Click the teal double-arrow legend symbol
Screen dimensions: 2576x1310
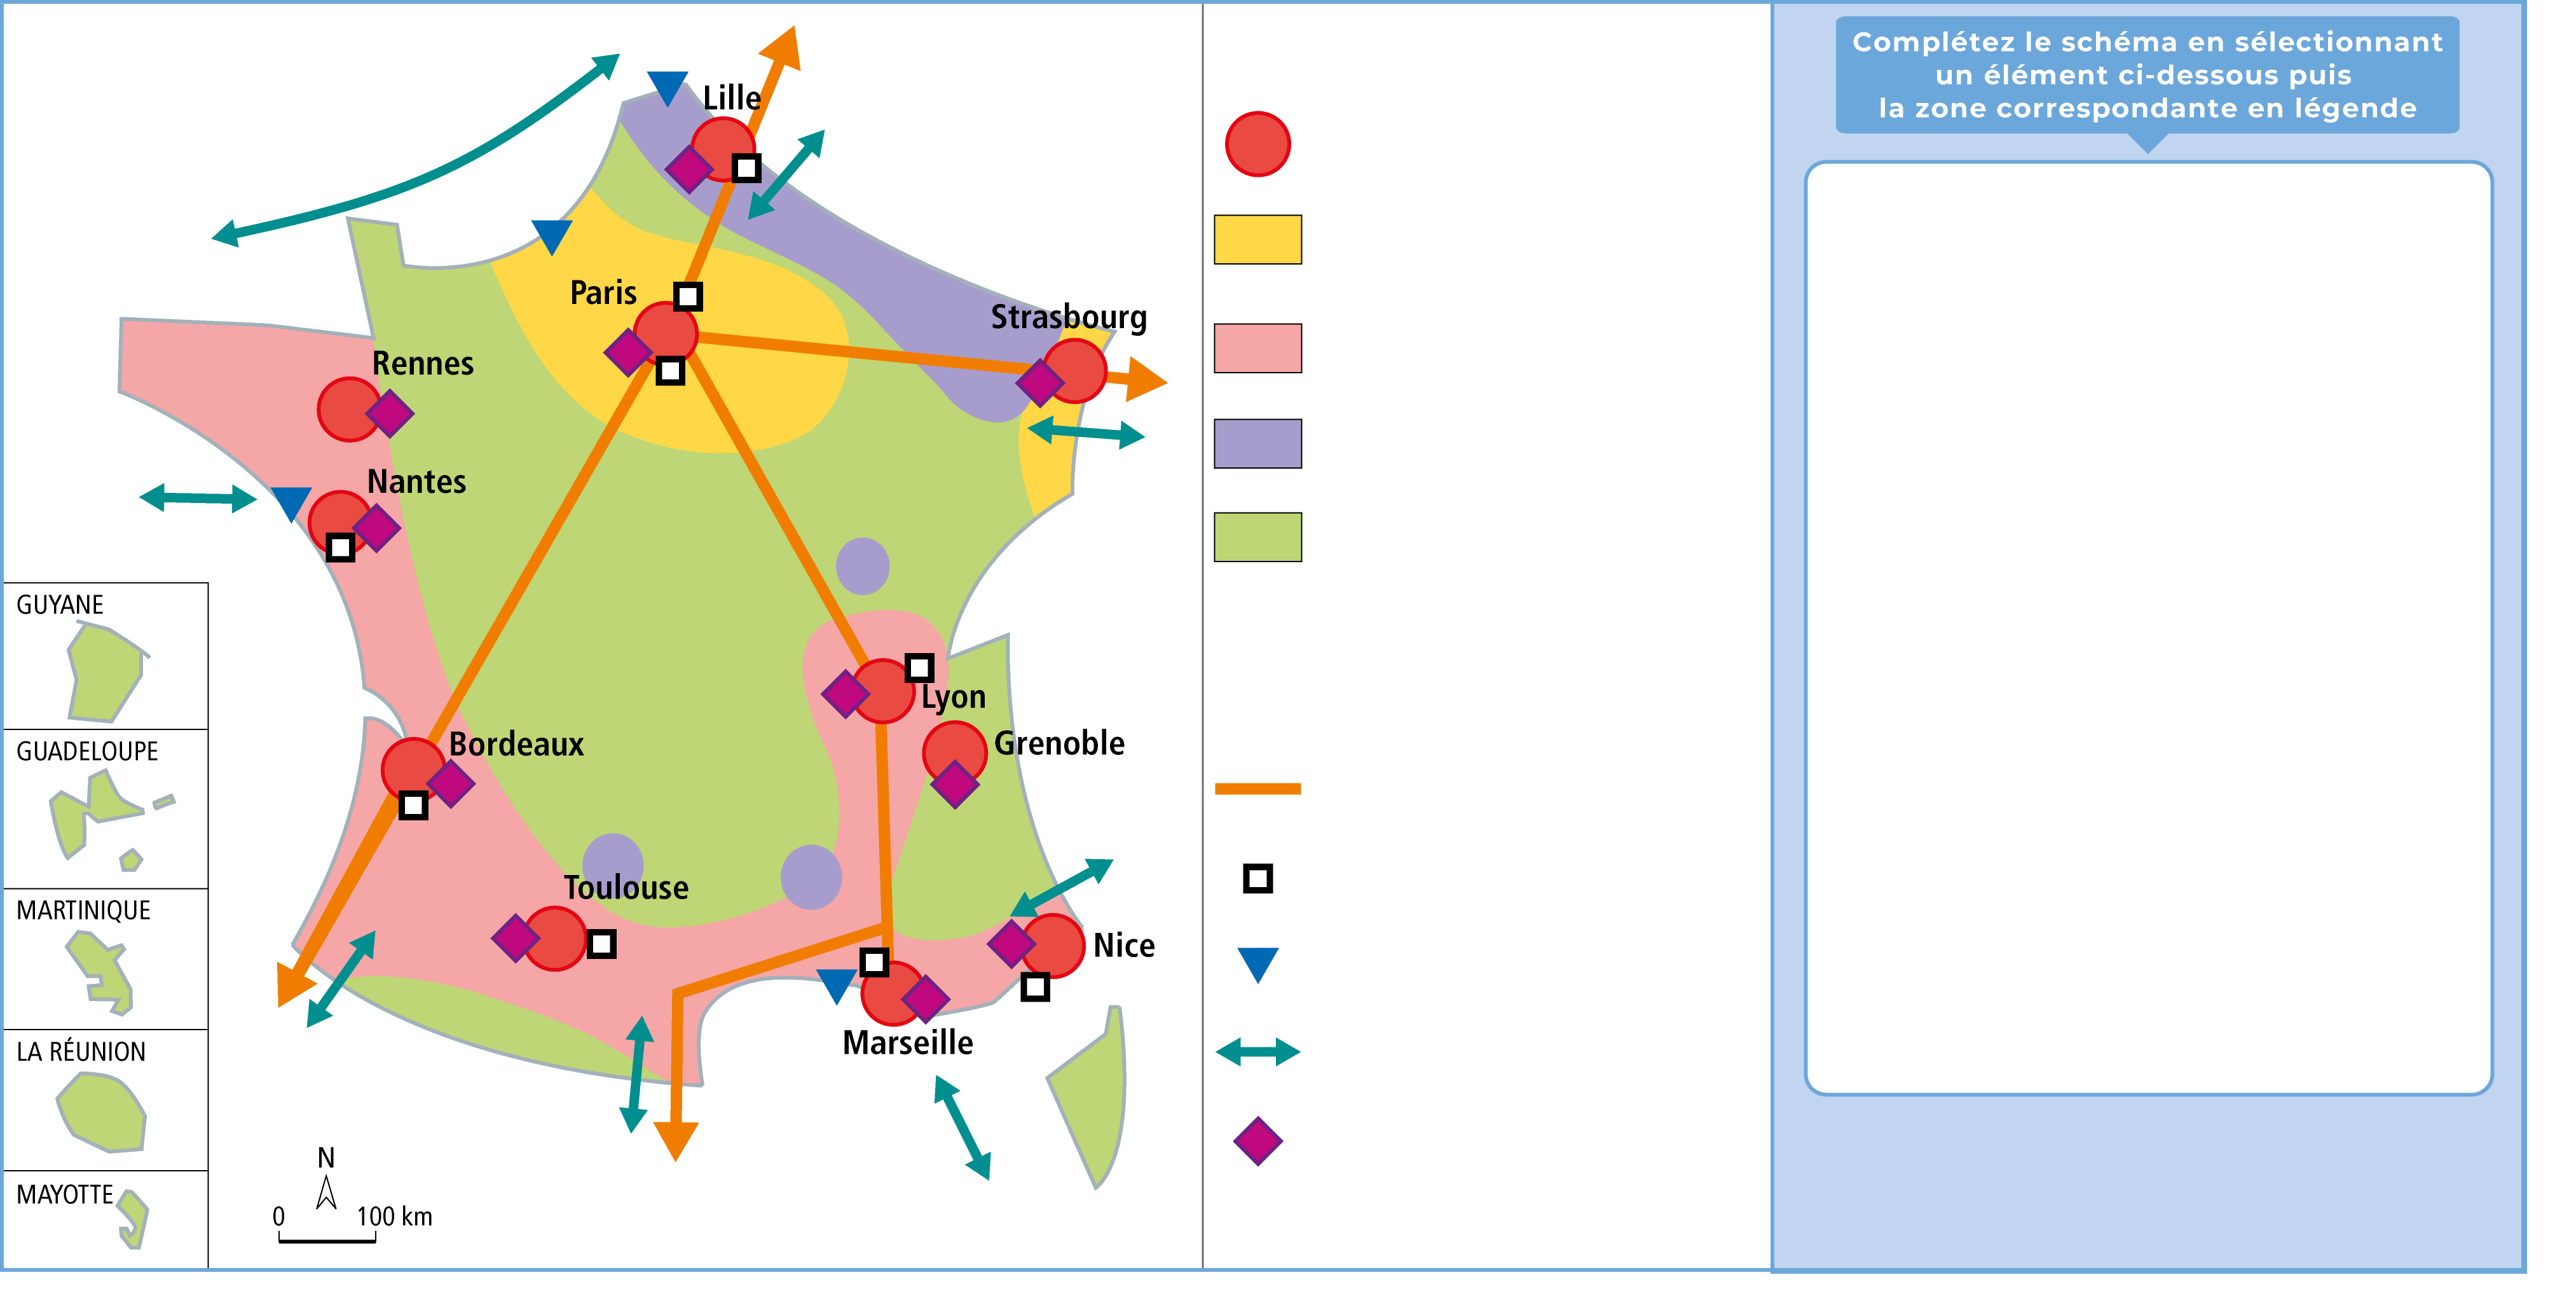point(1257,1052)
